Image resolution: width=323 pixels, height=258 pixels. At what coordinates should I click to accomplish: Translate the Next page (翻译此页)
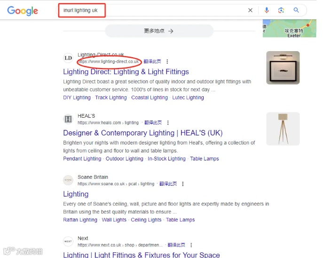click(176, 245)
